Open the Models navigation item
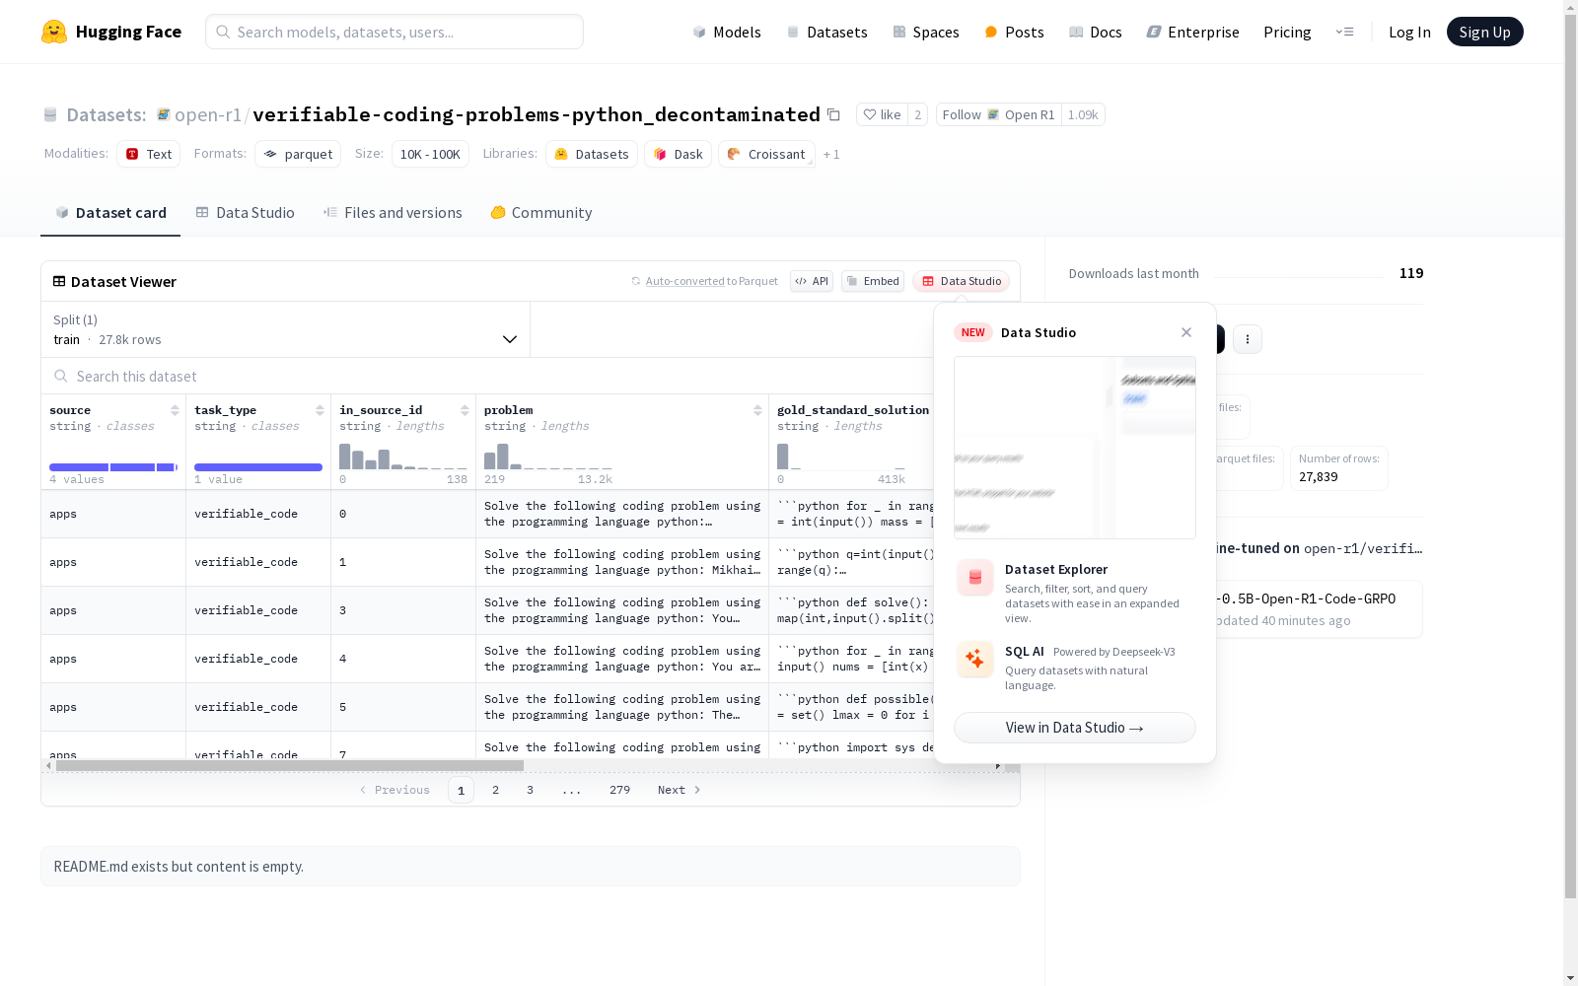This screenshot has width=1578, height=986. coord(727,32)
